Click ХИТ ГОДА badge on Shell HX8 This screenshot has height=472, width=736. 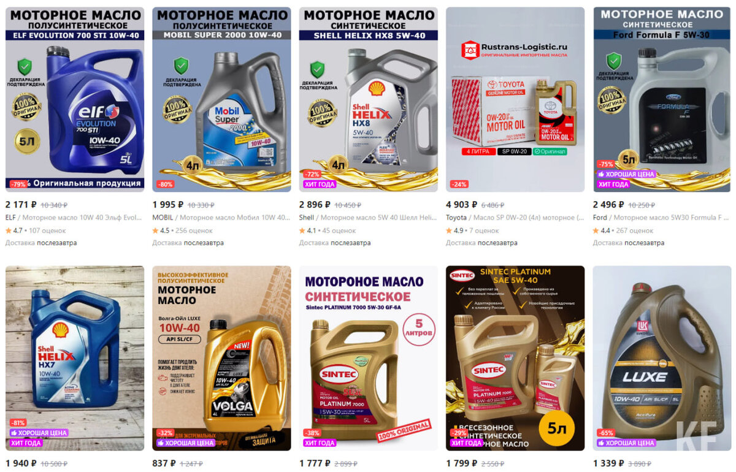click(x=319, y=184)
